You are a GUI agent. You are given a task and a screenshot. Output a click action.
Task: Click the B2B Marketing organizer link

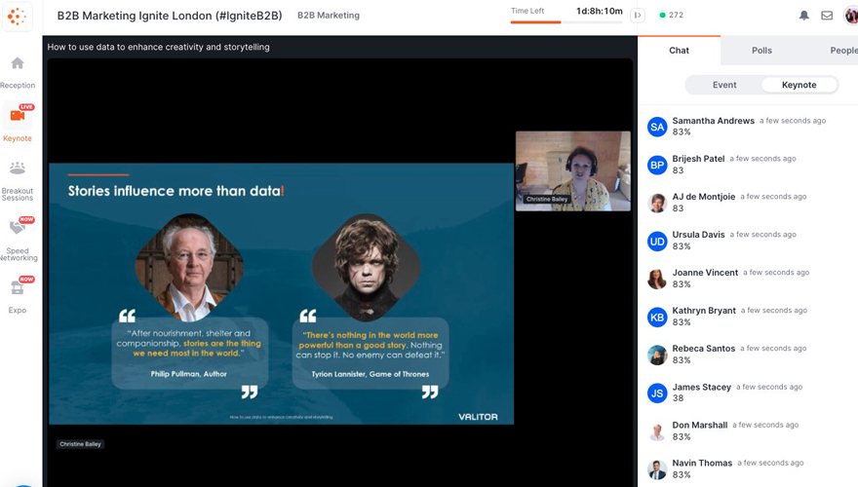point(328,16)
